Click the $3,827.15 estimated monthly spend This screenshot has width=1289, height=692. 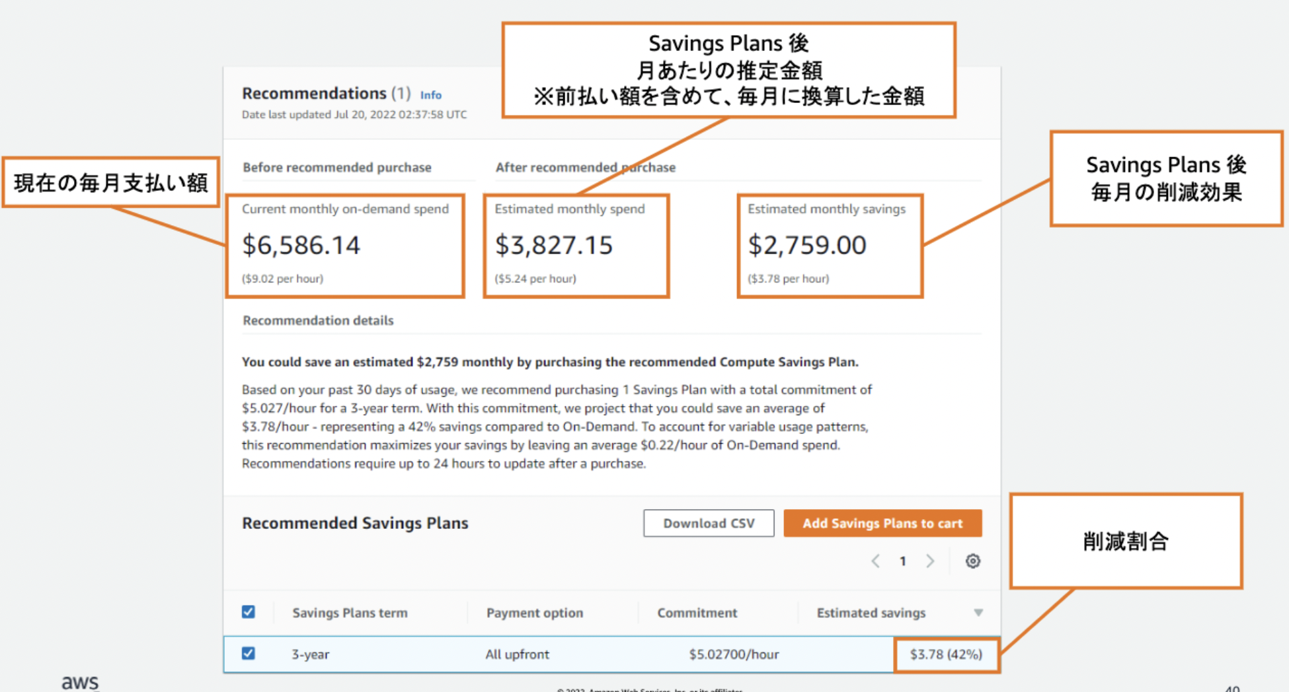pyautogui.click(x=554, y=246)
